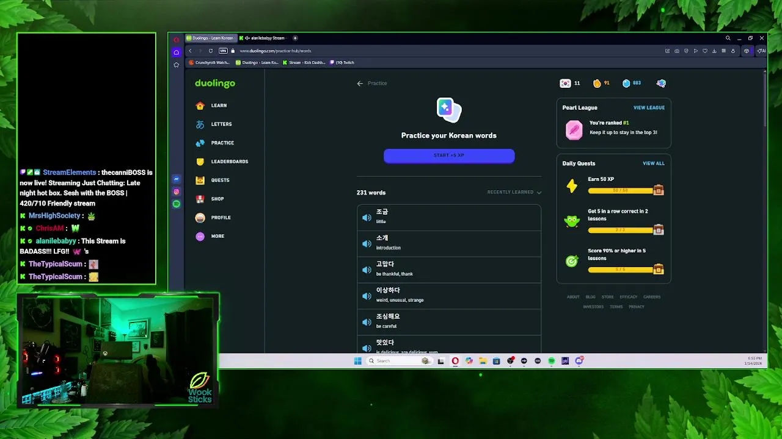Click the back arrow next to Practice
This screenshot has height=439, width=782.
point(360,84)
